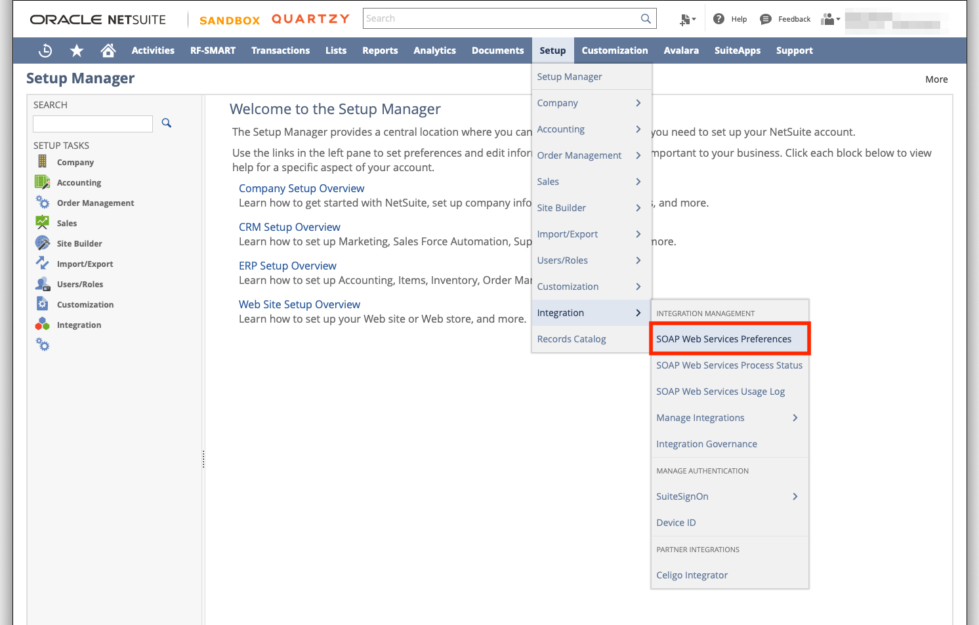This screenshot has height=625, width=979.
Task: Open the Recent Records history icon
Action: [x=45, y=50]
